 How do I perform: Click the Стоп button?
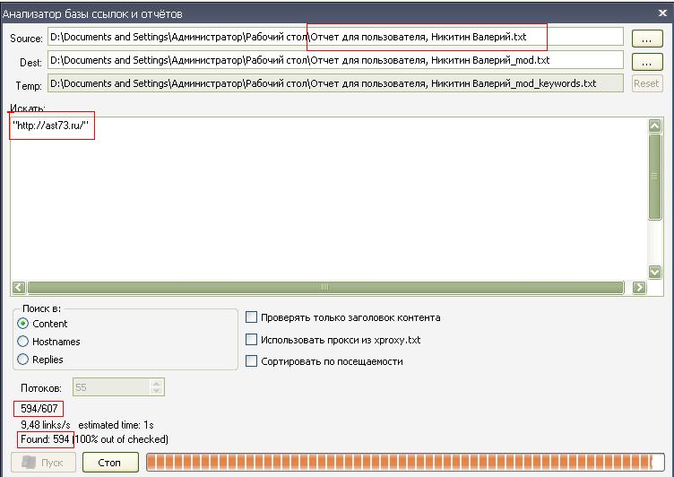110,463
